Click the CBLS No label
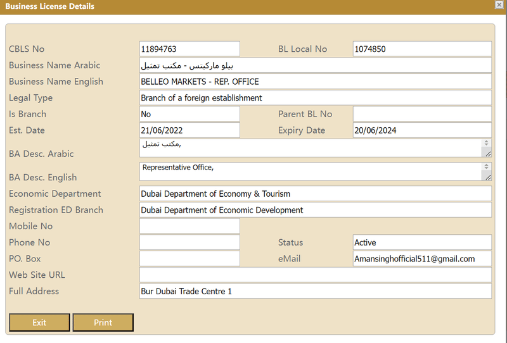Screen dimensions: 507x343 click(27, 49)
